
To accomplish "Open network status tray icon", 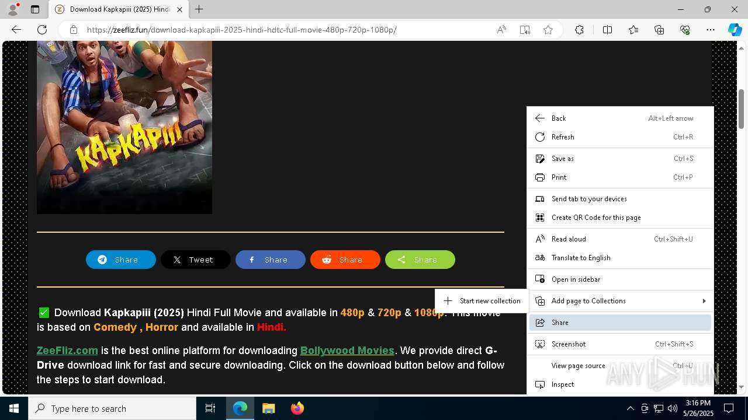I will click(659, 408).
